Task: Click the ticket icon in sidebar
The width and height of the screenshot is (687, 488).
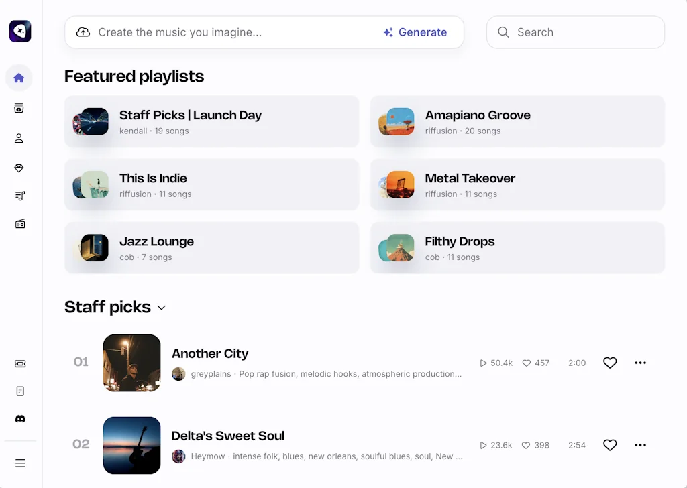Action: (x=20, y=364)
